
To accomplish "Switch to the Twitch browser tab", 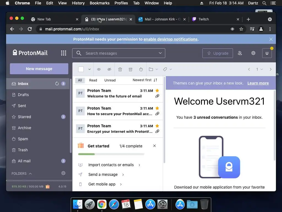I will tap(215, 19).
